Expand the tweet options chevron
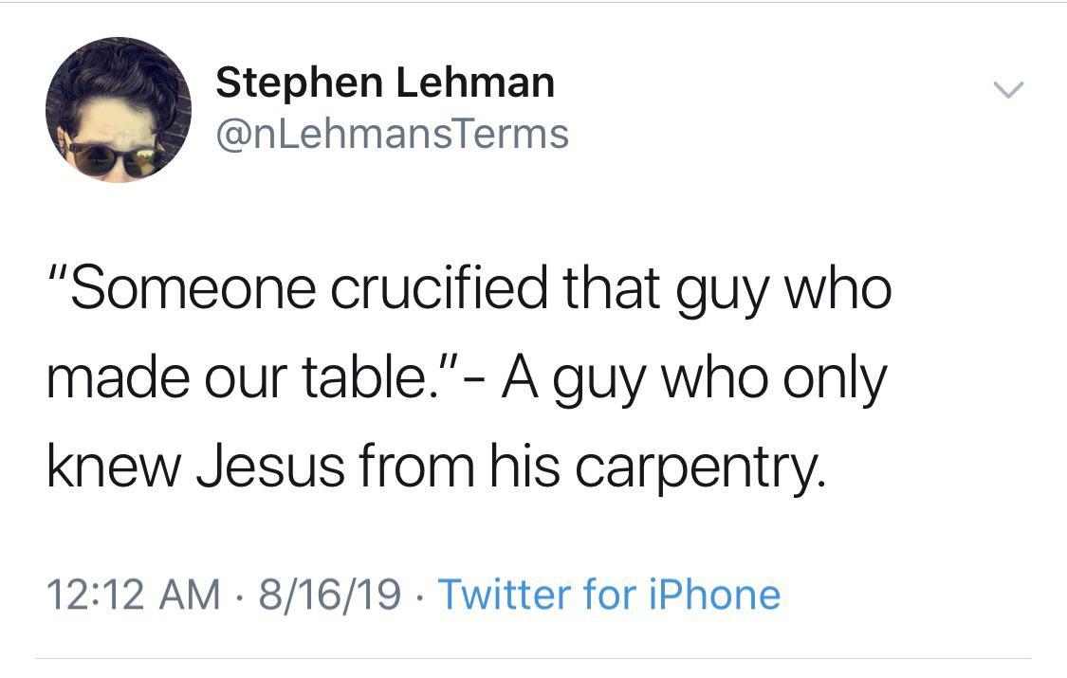 (x=1008, y=90)
